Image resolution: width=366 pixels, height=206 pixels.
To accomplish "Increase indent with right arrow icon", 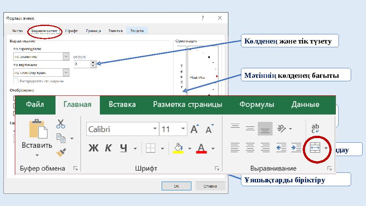I will [x=296, y=148].
